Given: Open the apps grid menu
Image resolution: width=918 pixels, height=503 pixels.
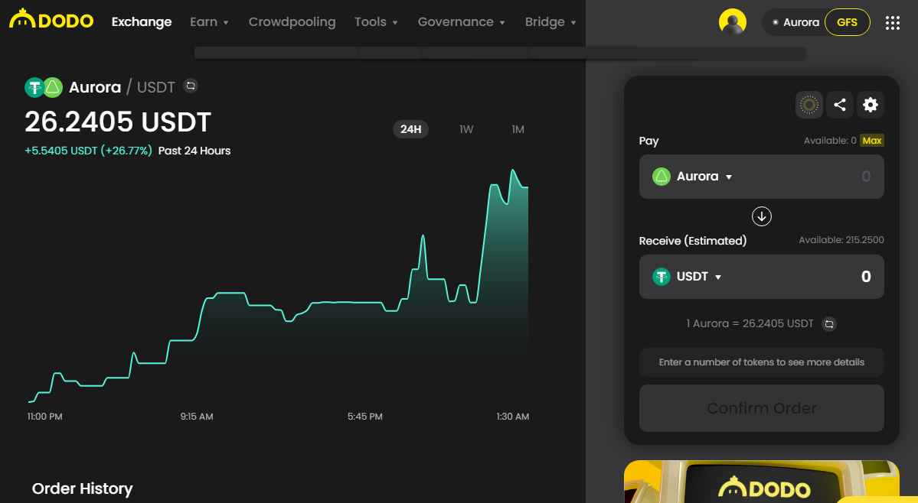Looking at the screenshot, I should coord(892,23).
